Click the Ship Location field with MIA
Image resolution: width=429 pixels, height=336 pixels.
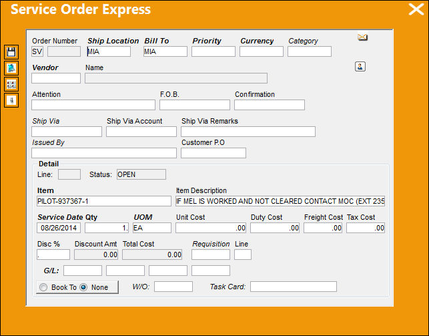point(109,51)
